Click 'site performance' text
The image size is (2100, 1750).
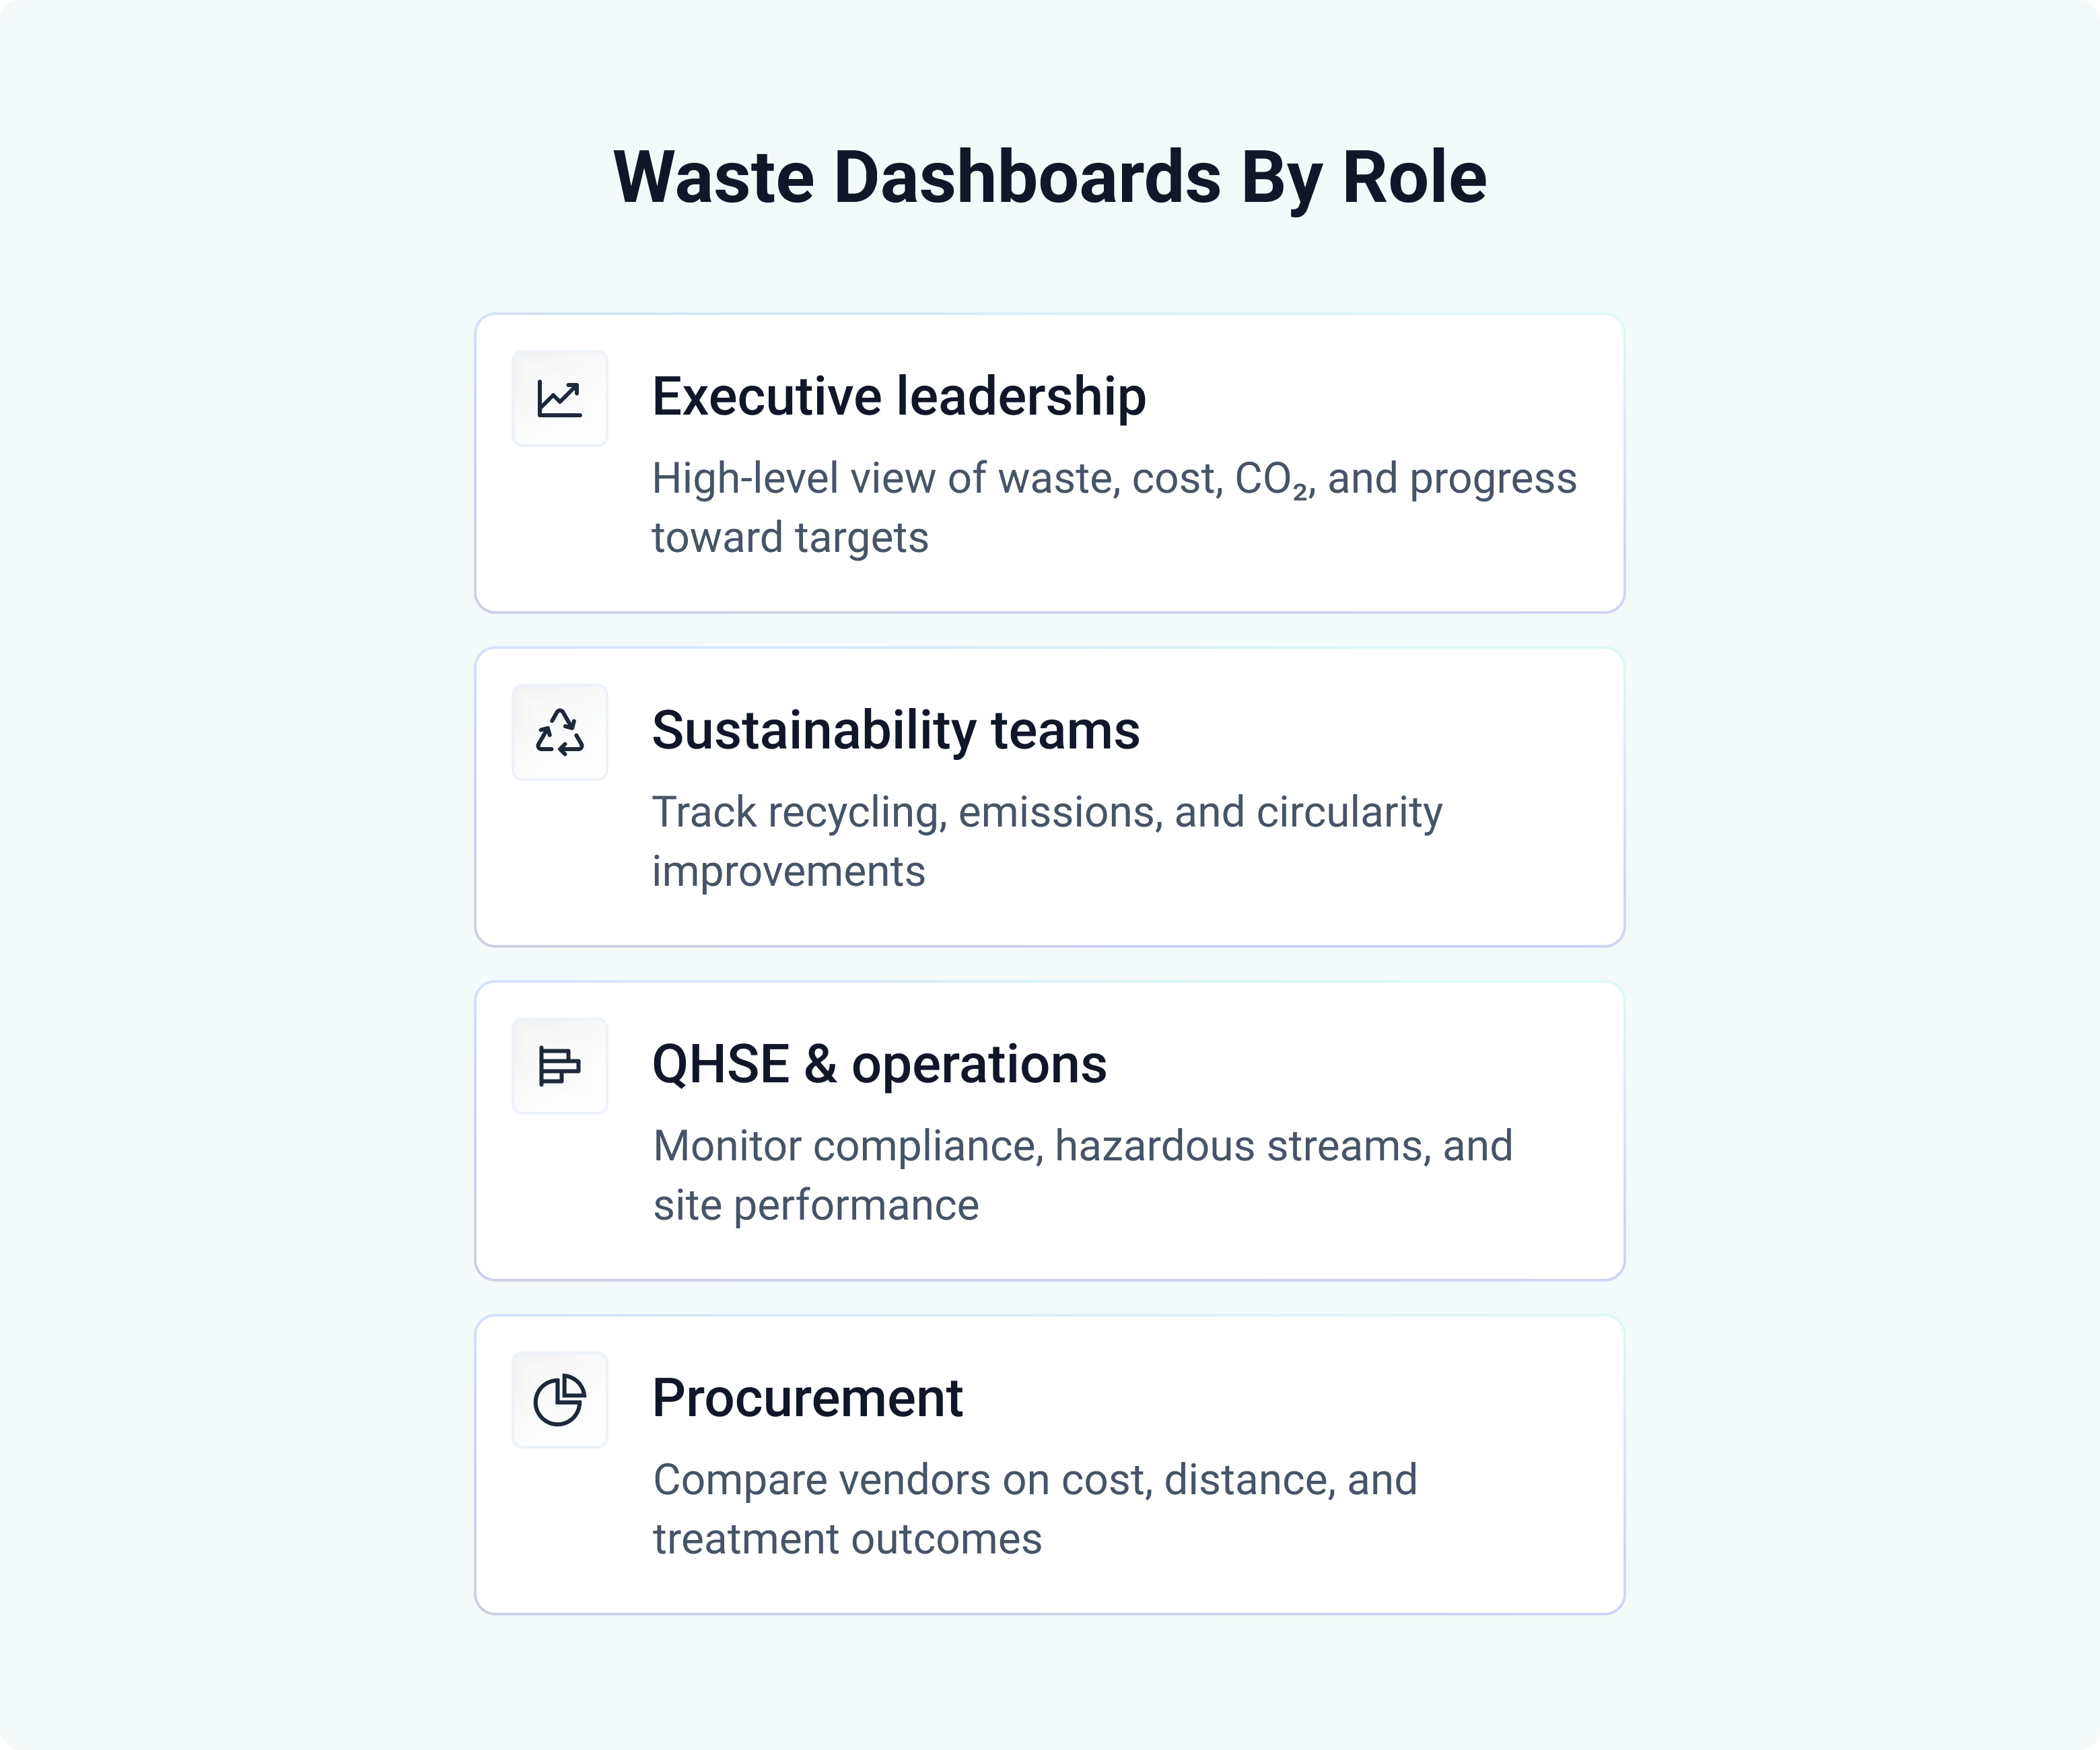coord(815,1206)
